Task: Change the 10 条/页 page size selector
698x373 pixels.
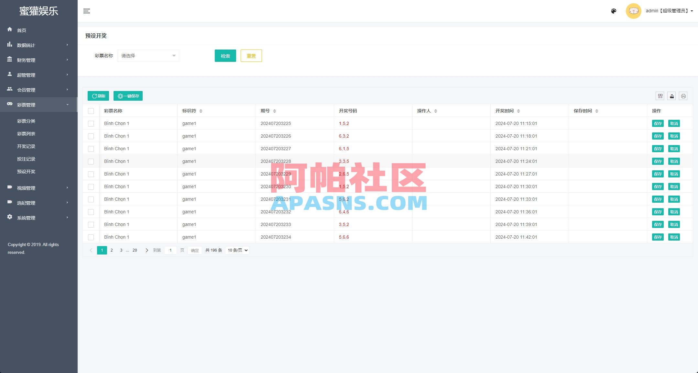Action: (236, 250)
